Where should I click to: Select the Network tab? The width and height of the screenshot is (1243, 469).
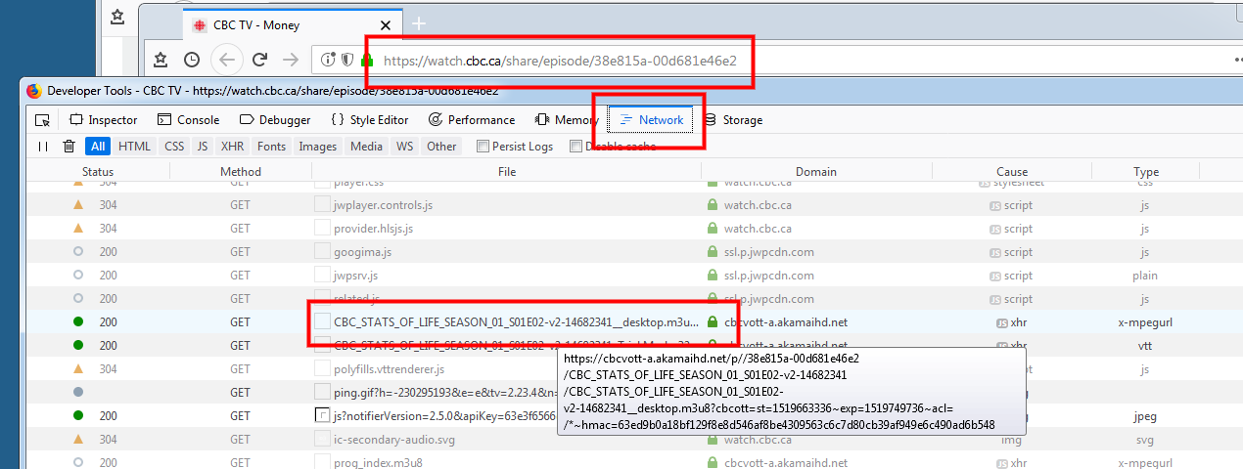(x=652, y=120)
